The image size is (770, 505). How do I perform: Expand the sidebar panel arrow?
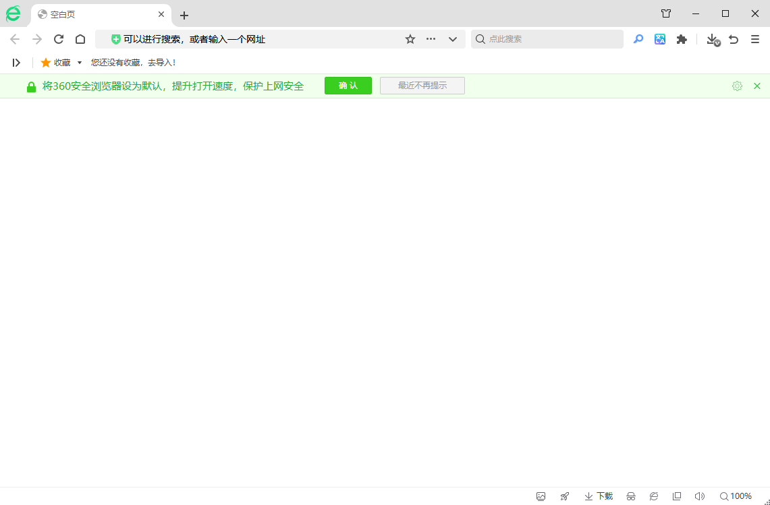coord(16,62)
